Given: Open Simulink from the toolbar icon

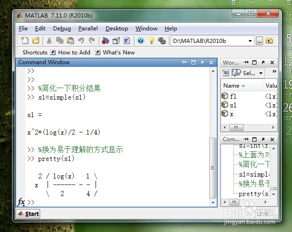Looking at the screenshot, I should click(105, 41).
